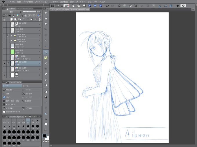Expand フォルダー 2 folder
Image resolution: width=197 pixels, height=147 pixels.
pyautogui.click(x=12, y=41)
